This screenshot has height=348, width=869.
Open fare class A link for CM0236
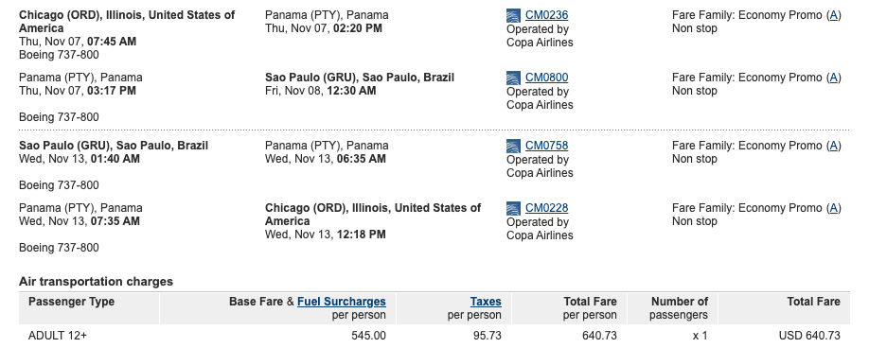833,15
